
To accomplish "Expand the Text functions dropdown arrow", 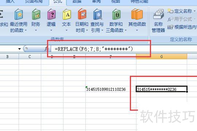I will [67, 30].
